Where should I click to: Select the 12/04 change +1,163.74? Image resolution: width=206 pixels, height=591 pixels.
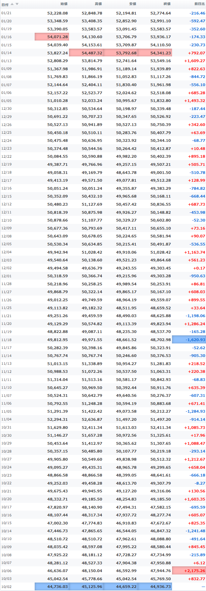tap(195, 252)
